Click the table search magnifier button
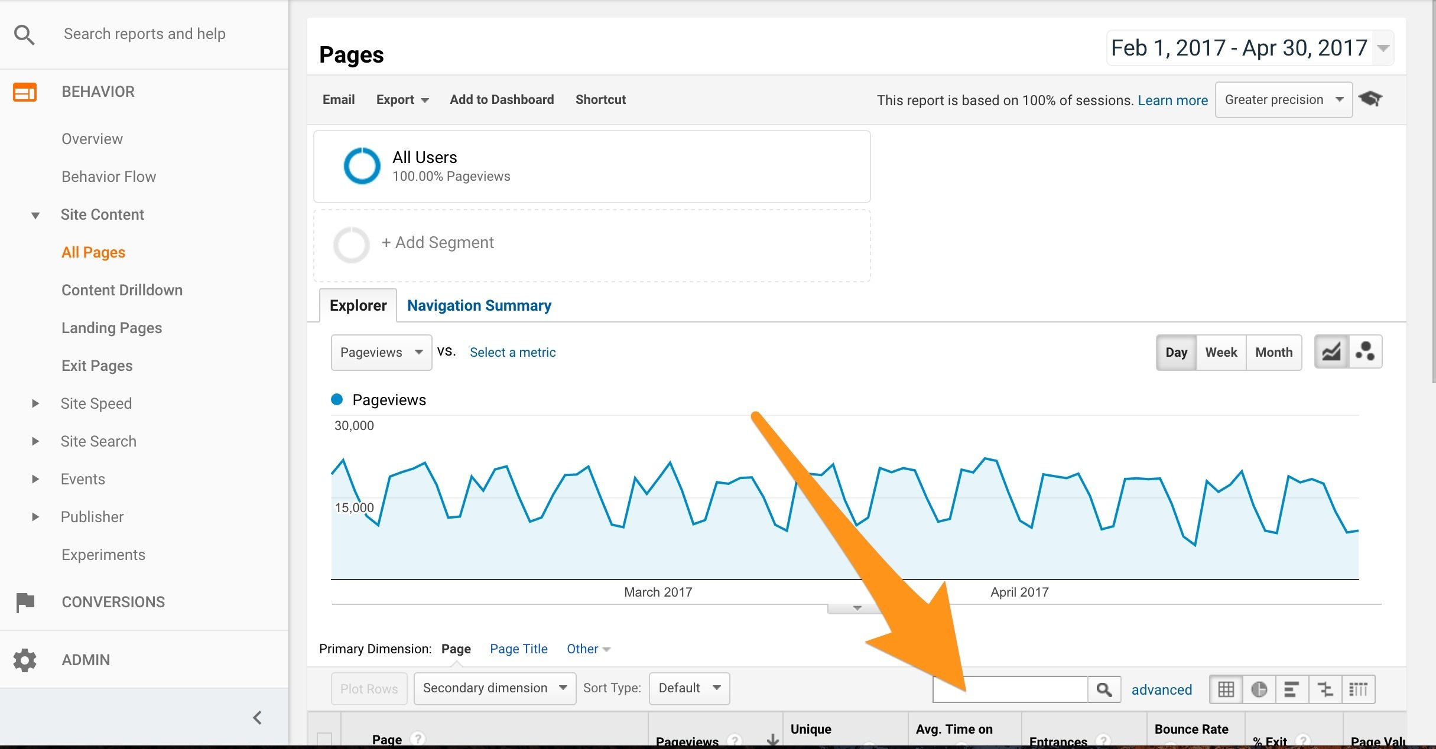 pos(1104,689)
